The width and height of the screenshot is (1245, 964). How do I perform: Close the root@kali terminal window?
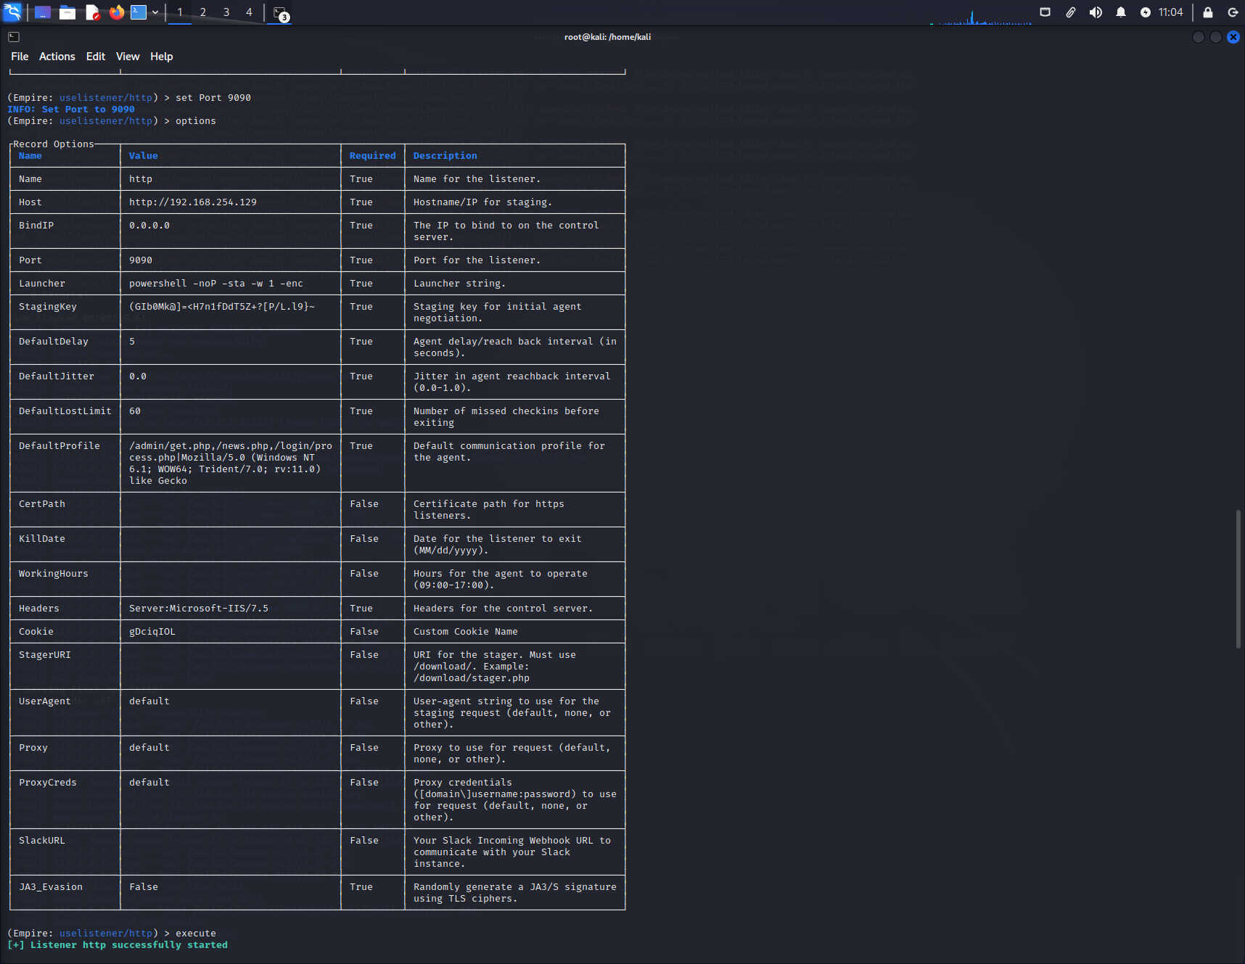(x=1233, y=37)
